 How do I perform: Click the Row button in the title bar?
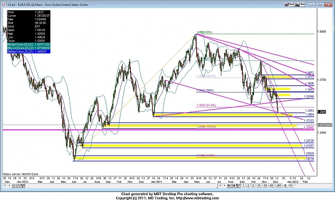tap(302, 4)
